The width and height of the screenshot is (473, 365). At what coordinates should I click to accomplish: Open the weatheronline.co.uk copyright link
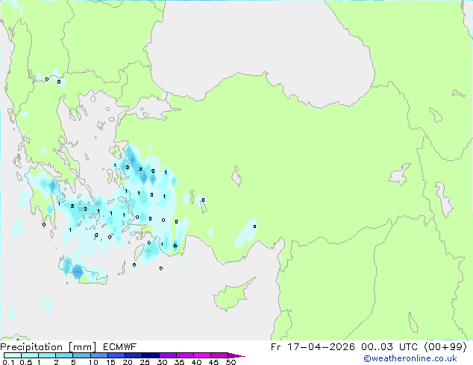(410, 358)
